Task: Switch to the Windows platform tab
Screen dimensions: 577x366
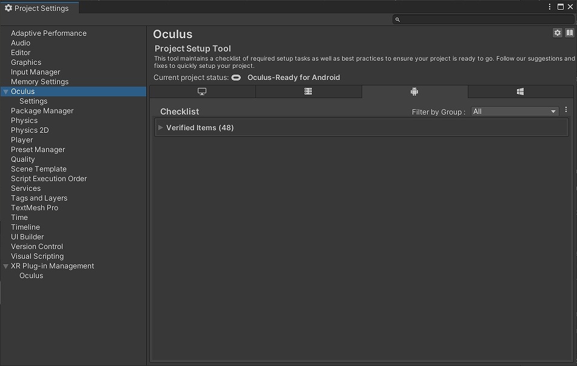Action: tap(521, 91)
